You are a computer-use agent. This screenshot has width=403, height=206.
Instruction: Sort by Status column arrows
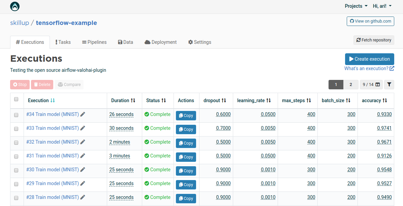click(x=163, y=100)
